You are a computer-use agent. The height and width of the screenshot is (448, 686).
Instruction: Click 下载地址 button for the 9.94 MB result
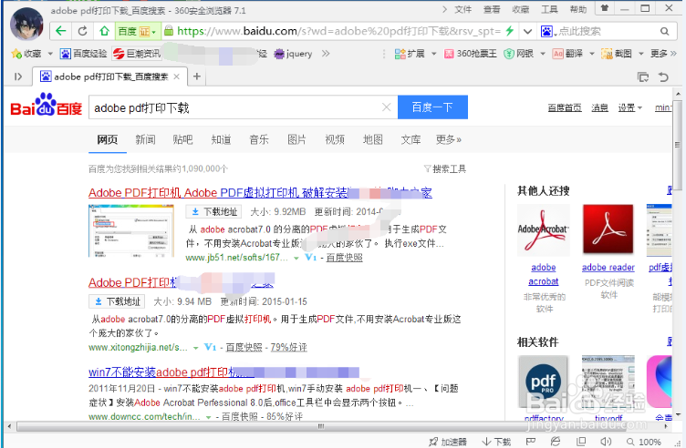(x=118, y=301)
